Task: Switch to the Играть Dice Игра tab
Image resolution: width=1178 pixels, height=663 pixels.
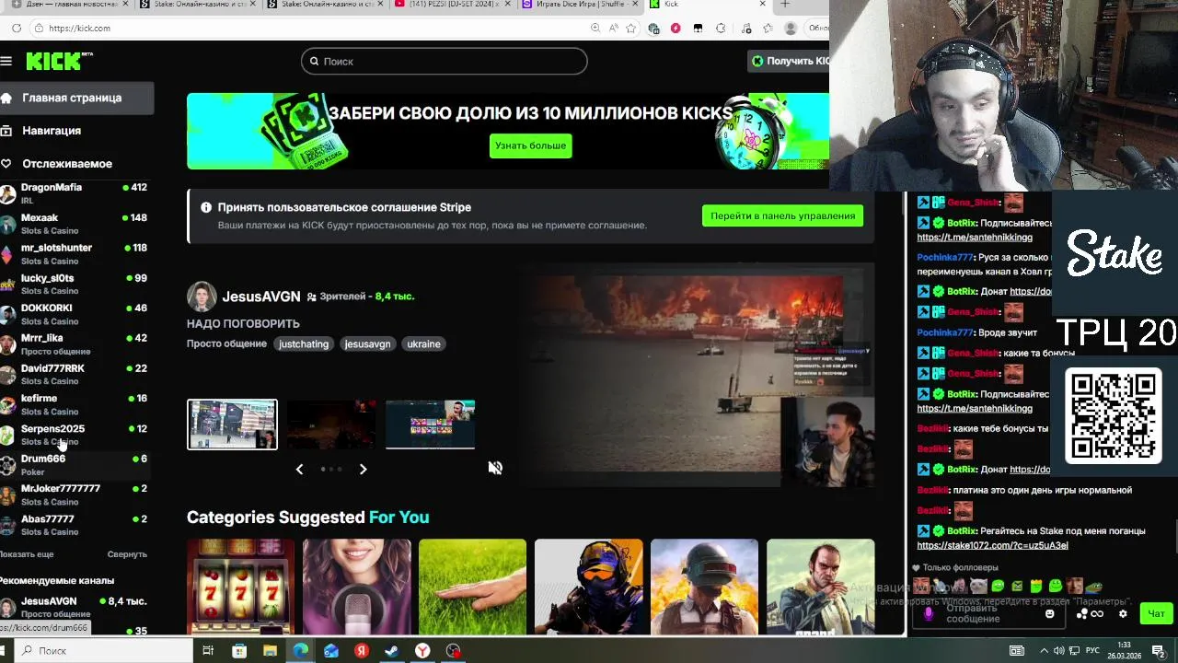Action: 579,5
